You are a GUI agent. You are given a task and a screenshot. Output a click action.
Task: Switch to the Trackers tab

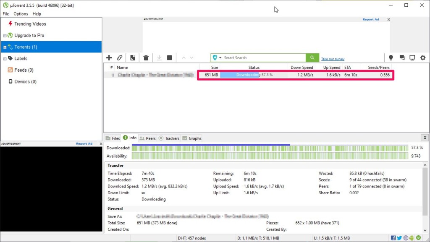pyautogui.click(x=169, y=138)
